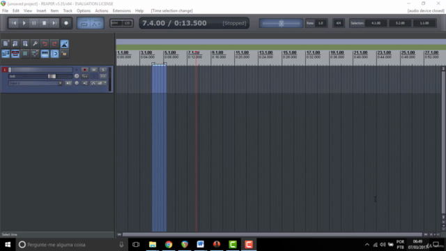The height and width of the screenshot is (251, 446).
Task: Go to project end transport button
Action: click(x=54, y=23)
